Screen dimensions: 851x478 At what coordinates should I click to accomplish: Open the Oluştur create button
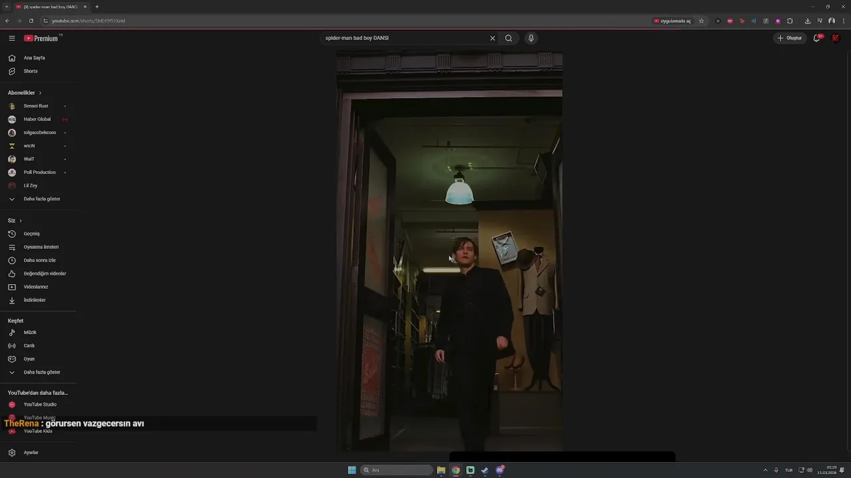pos(790,38)
